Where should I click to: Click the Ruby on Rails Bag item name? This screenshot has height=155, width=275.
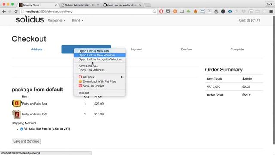[x=34, y=104]
